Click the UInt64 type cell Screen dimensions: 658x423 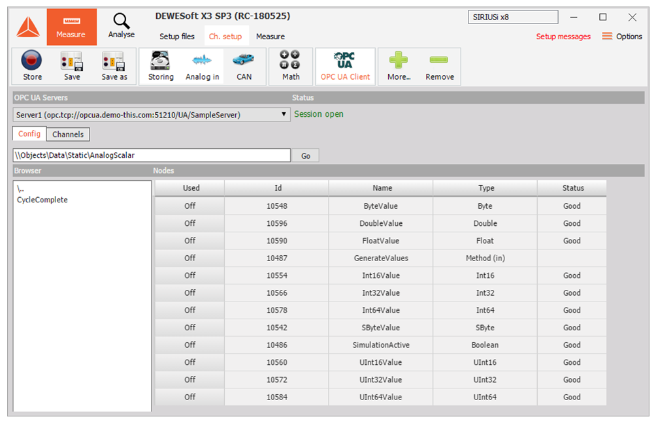point(485,397)
